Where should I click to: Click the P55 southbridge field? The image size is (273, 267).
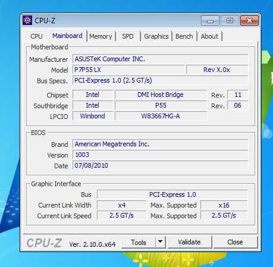coord(161,105)
